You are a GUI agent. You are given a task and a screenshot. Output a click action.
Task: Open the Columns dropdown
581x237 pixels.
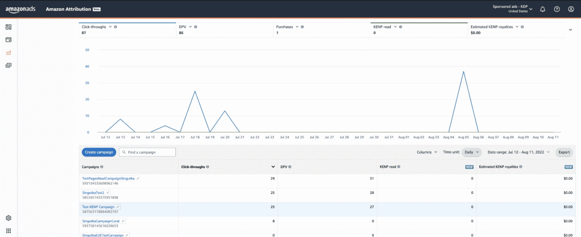click(x=427, y=152)
